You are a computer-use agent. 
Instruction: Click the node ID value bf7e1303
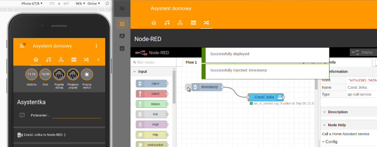click(362, 80)
